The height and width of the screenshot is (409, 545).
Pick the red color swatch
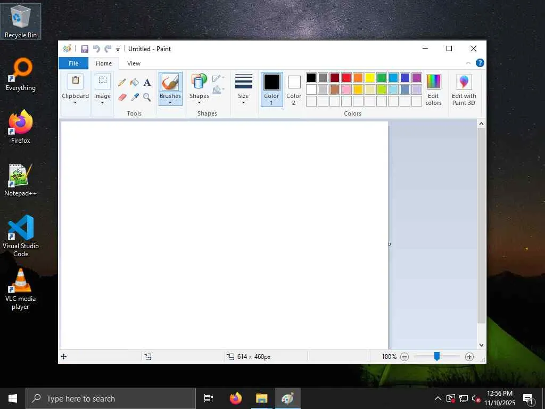[346, 78]
